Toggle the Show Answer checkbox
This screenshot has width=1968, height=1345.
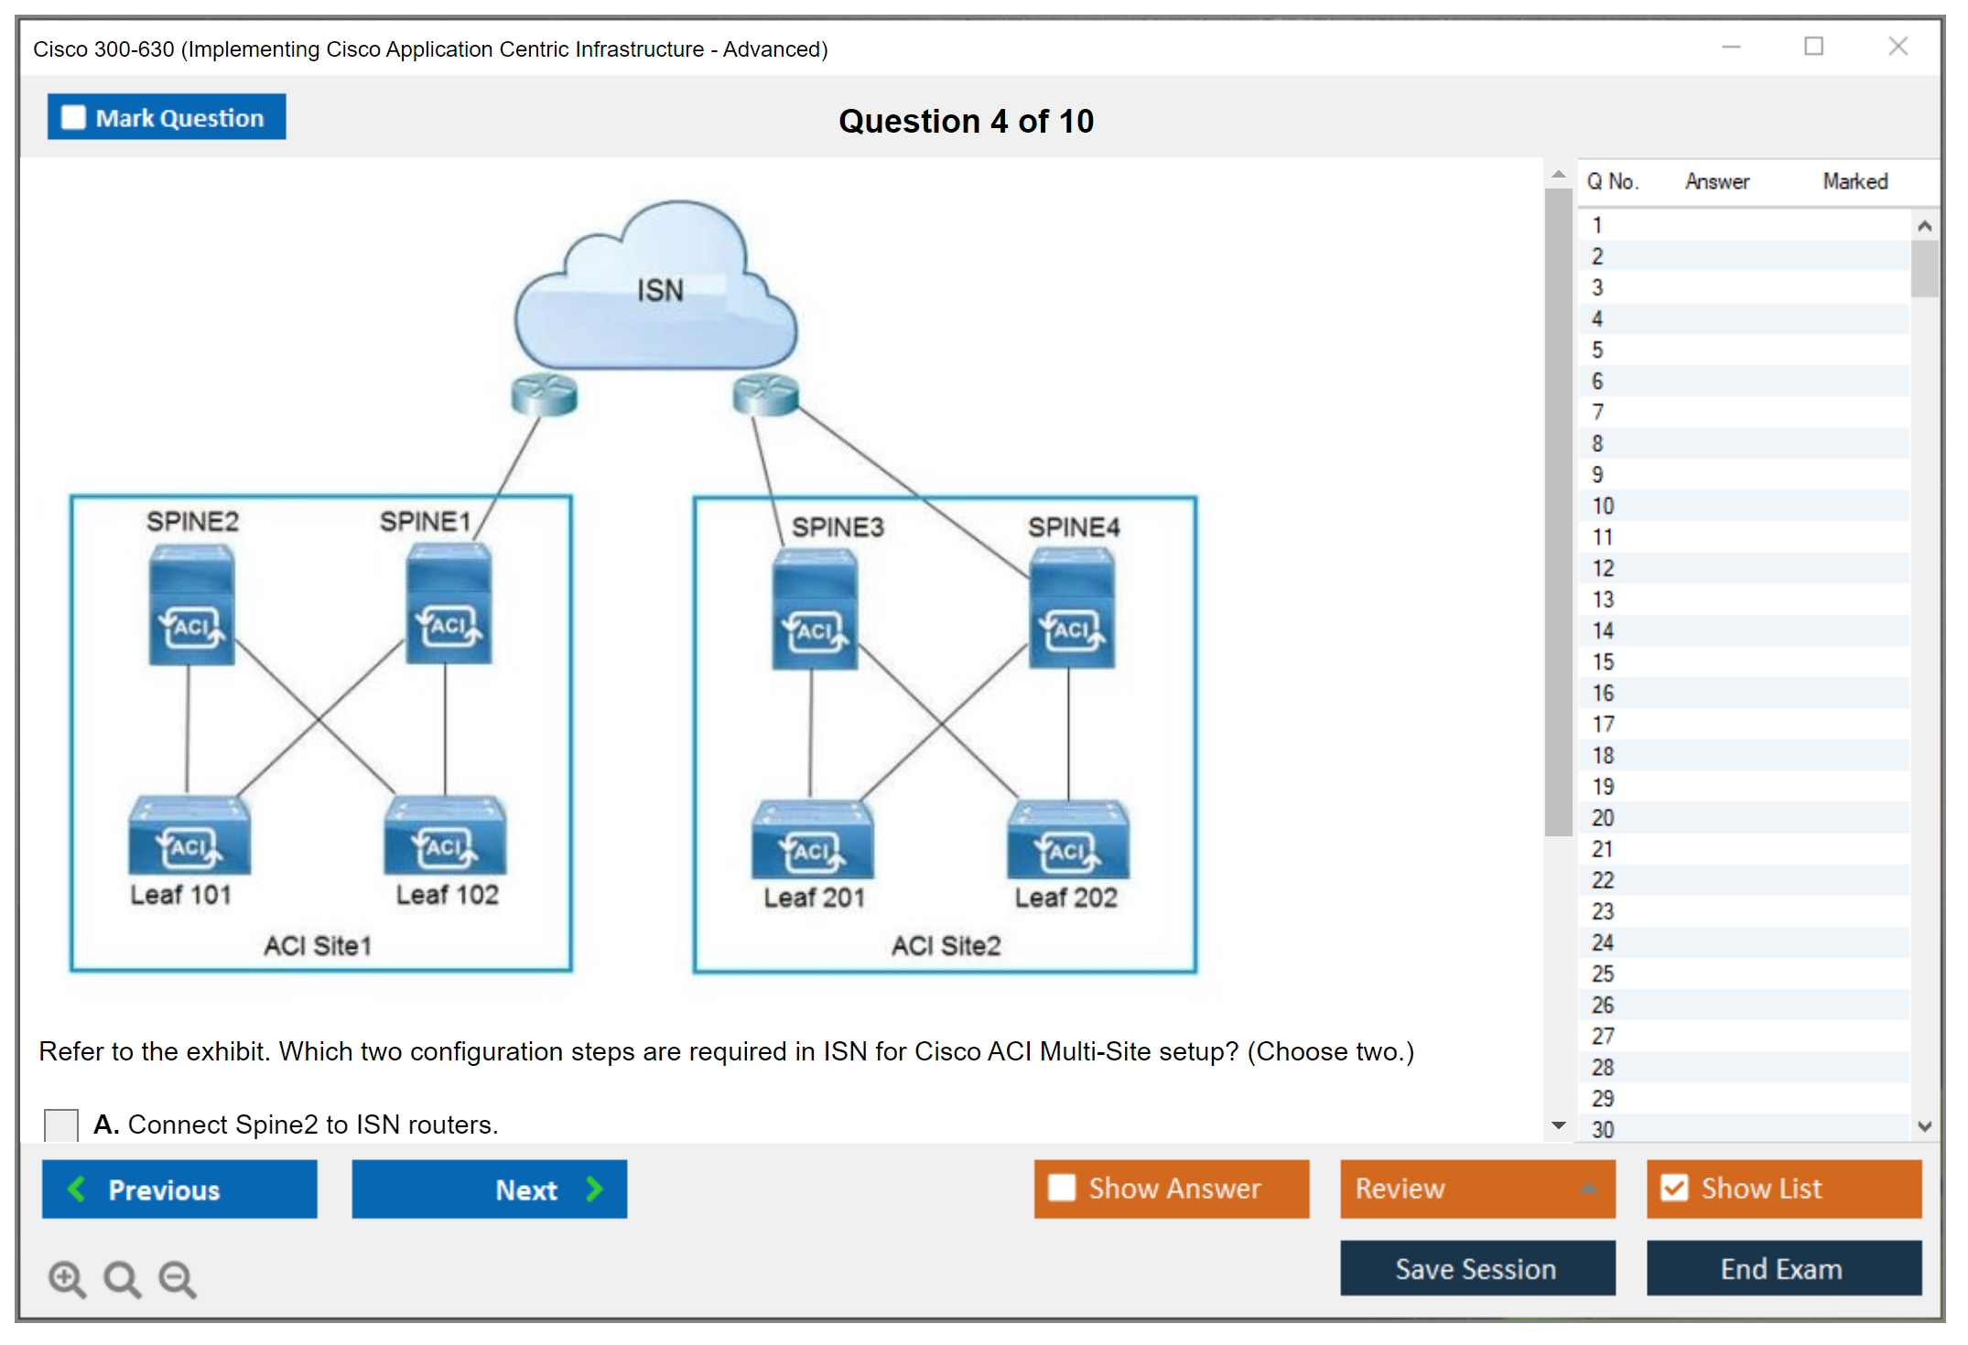(x=1062, y=1189)
